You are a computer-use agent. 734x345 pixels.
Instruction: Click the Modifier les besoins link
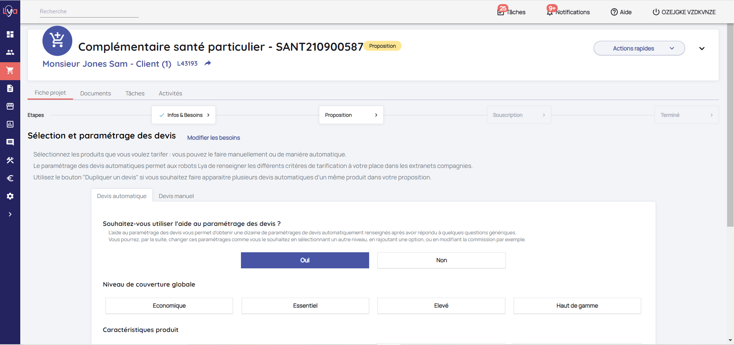pos(213,138)
